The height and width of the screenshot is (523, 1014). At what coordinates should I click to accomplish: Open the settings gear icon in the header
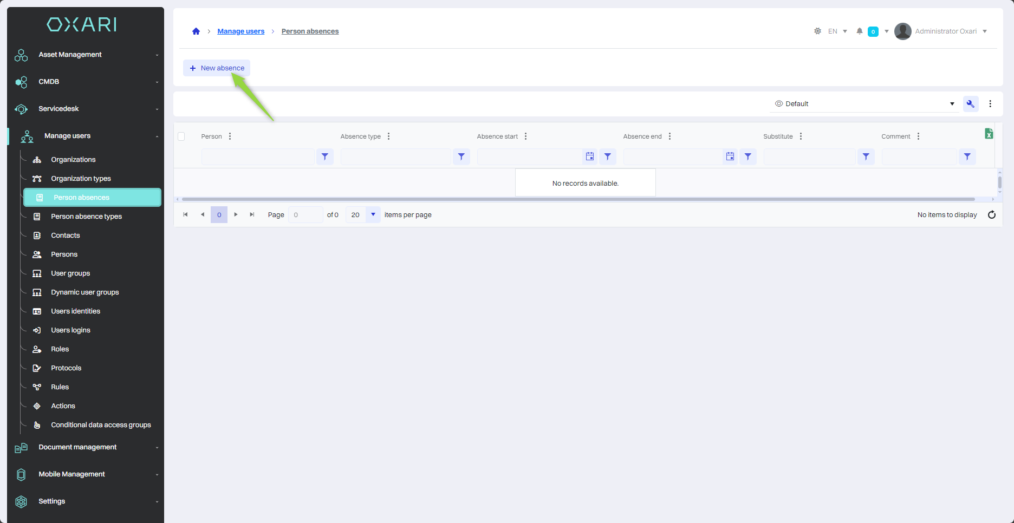[x=817, y=31]
